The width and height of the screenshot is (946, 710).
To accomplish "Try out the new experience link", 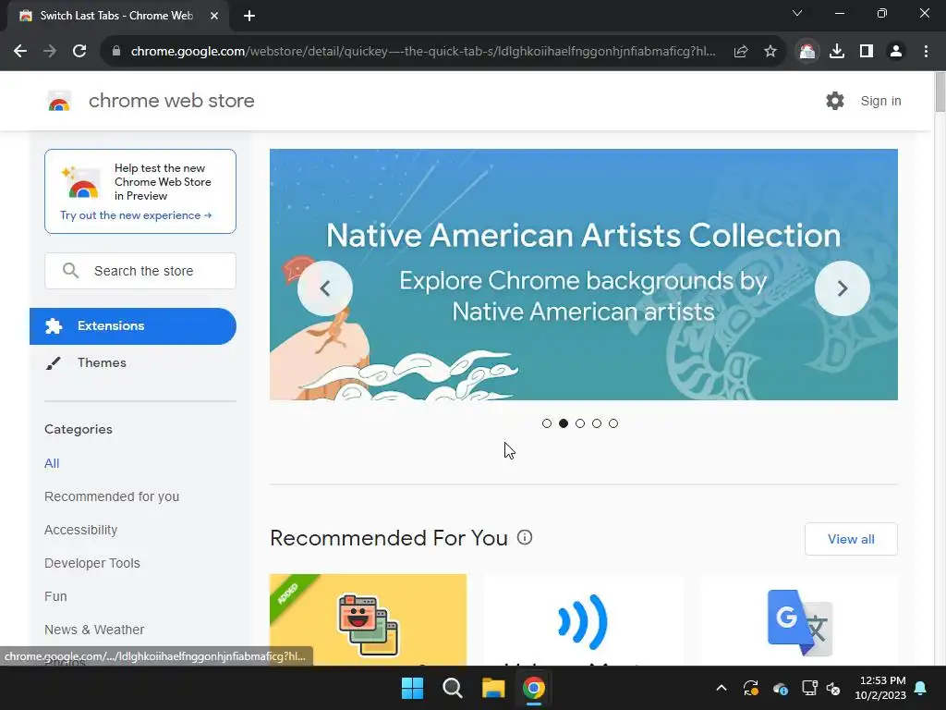I will (x=136, y=215).
